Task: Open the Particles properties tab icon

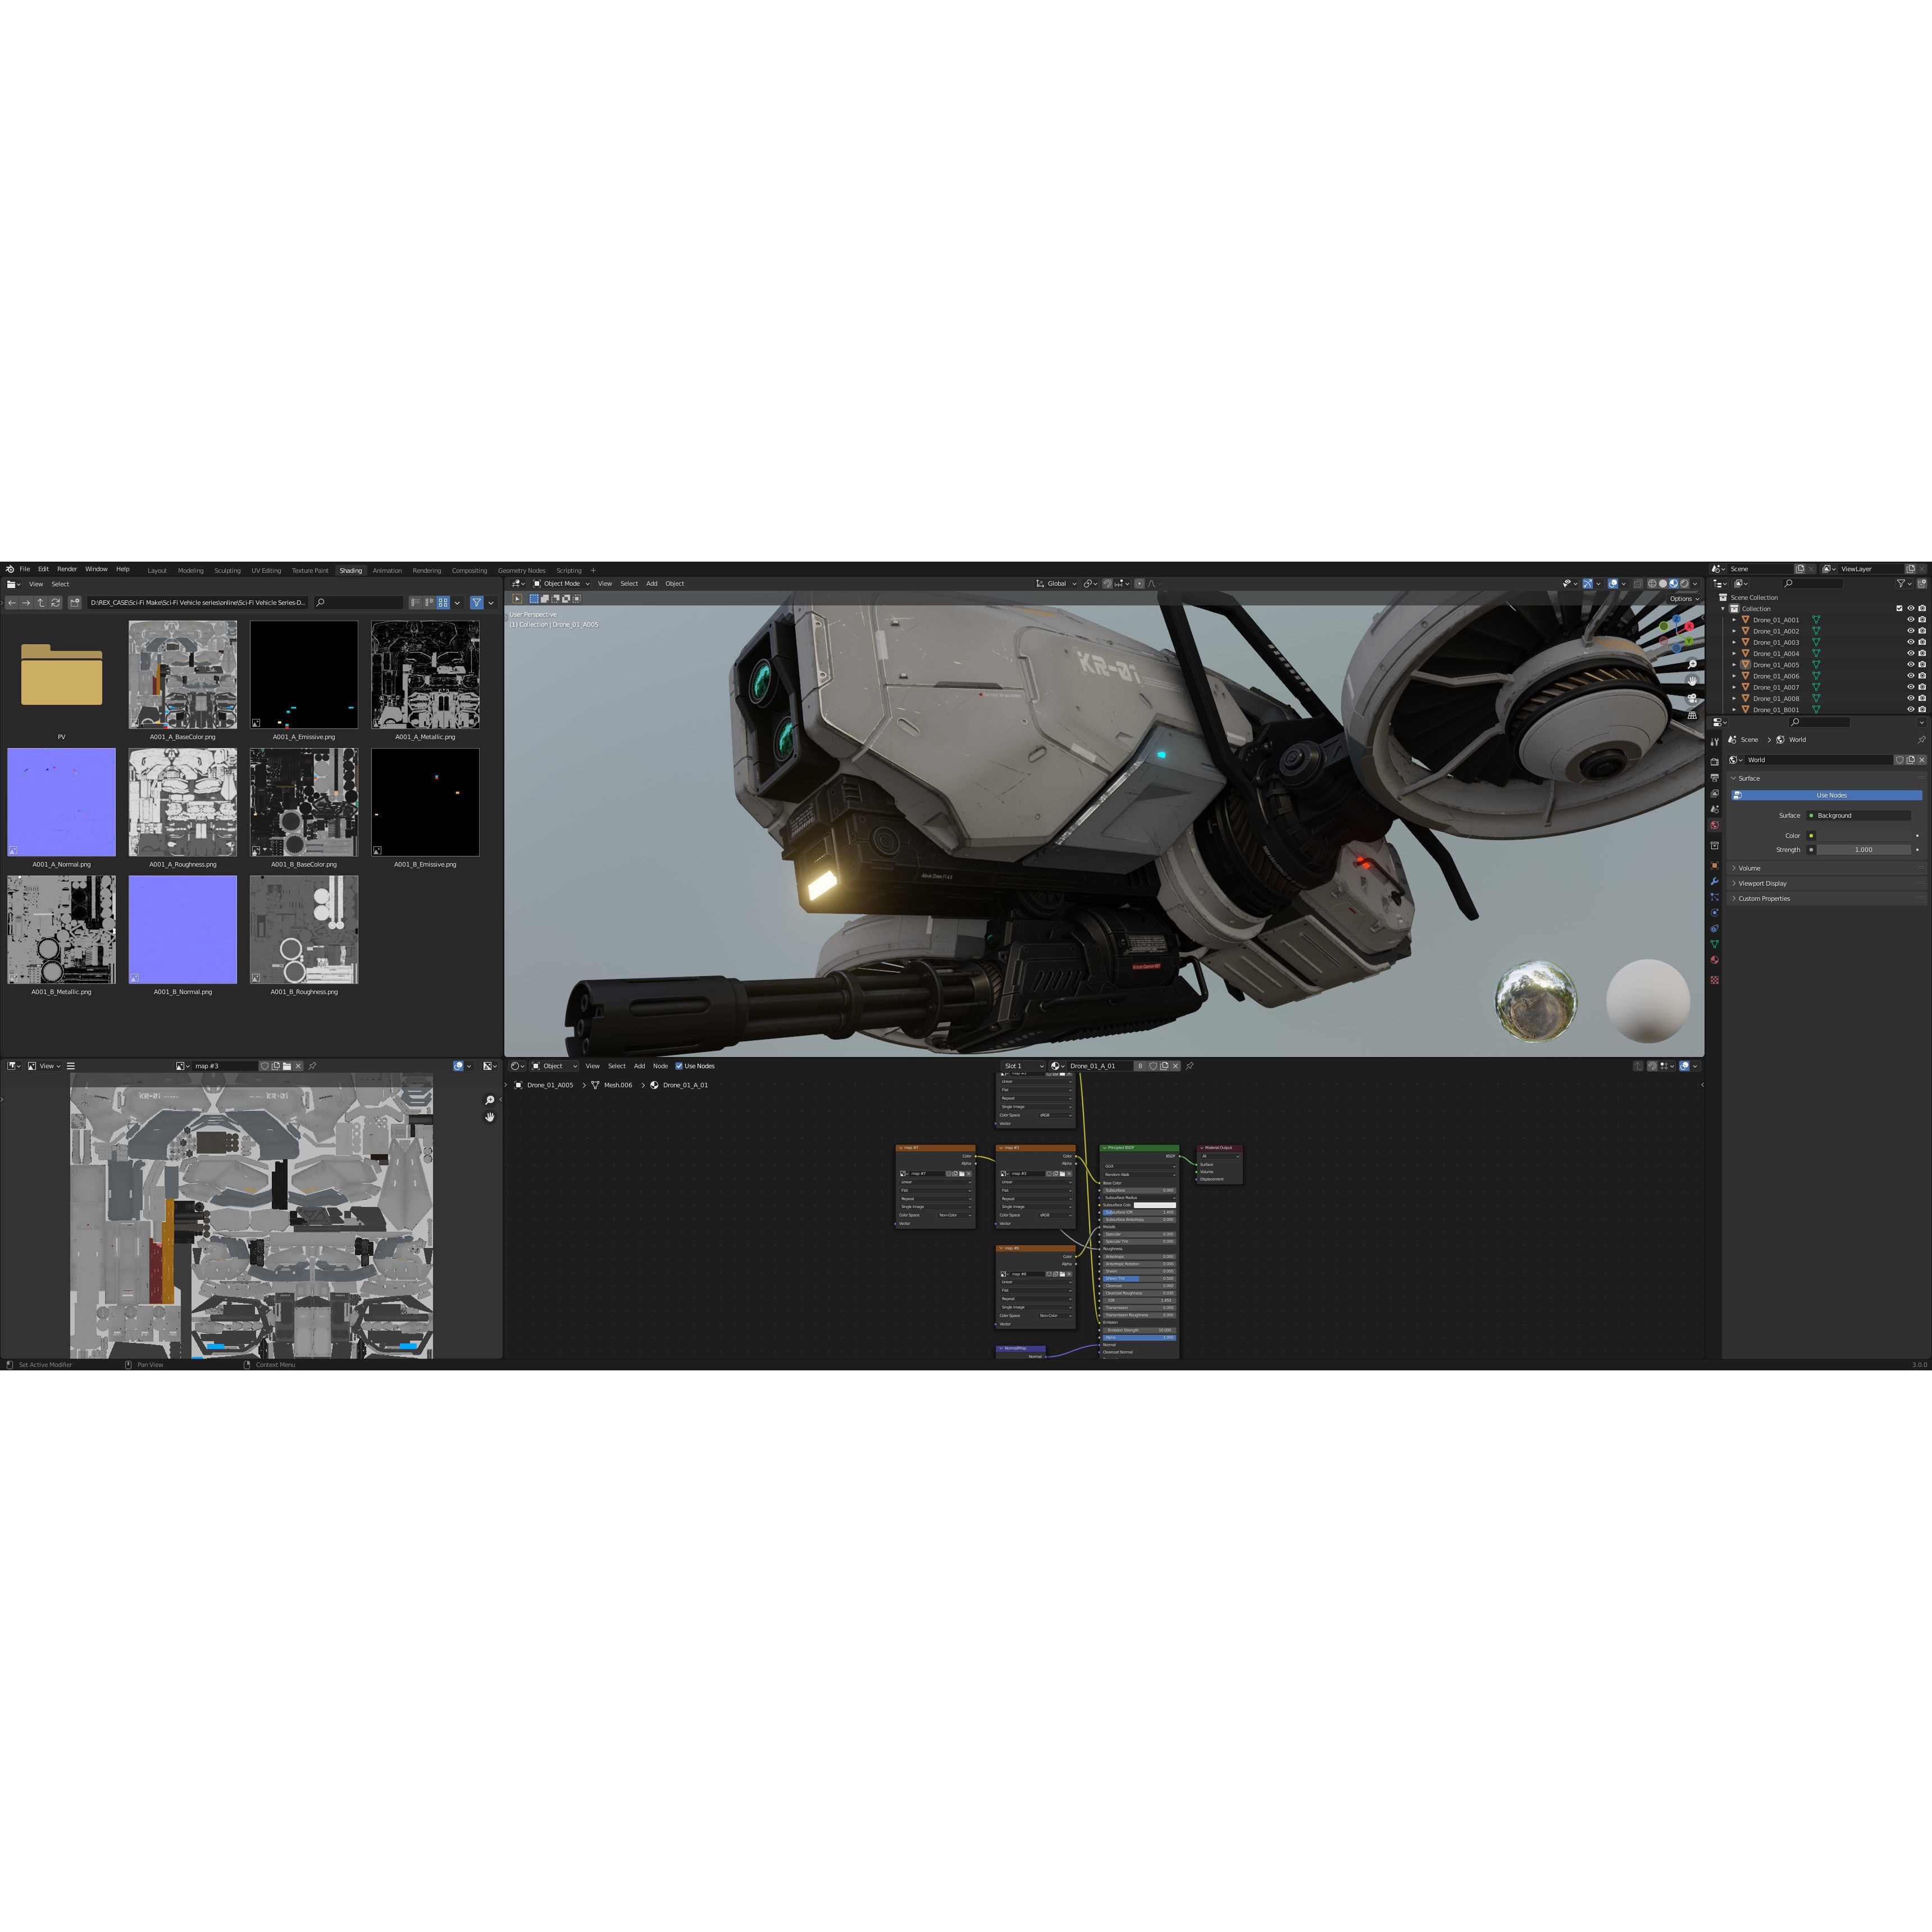Action: [x=1715, y=898]
